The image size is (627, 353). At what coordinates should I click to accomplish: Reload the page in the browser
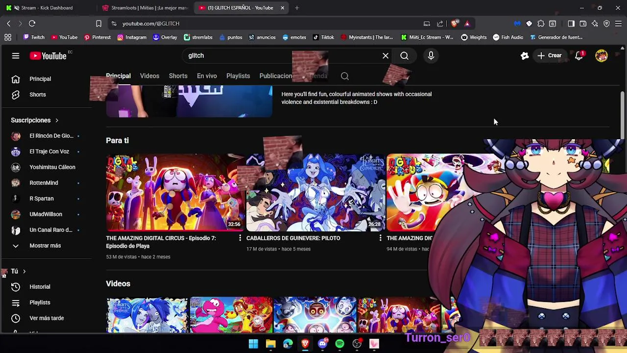coord(32,24)
